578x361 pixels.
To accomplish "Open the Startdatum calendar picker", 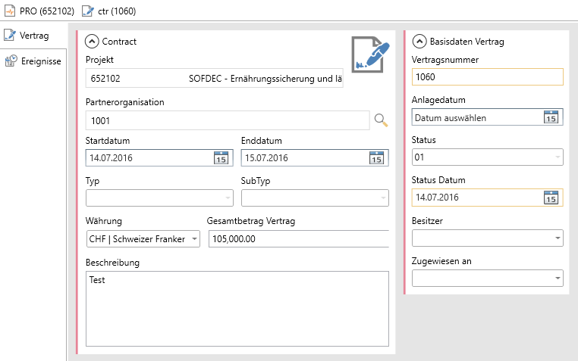I will click(x=221, y=158).
